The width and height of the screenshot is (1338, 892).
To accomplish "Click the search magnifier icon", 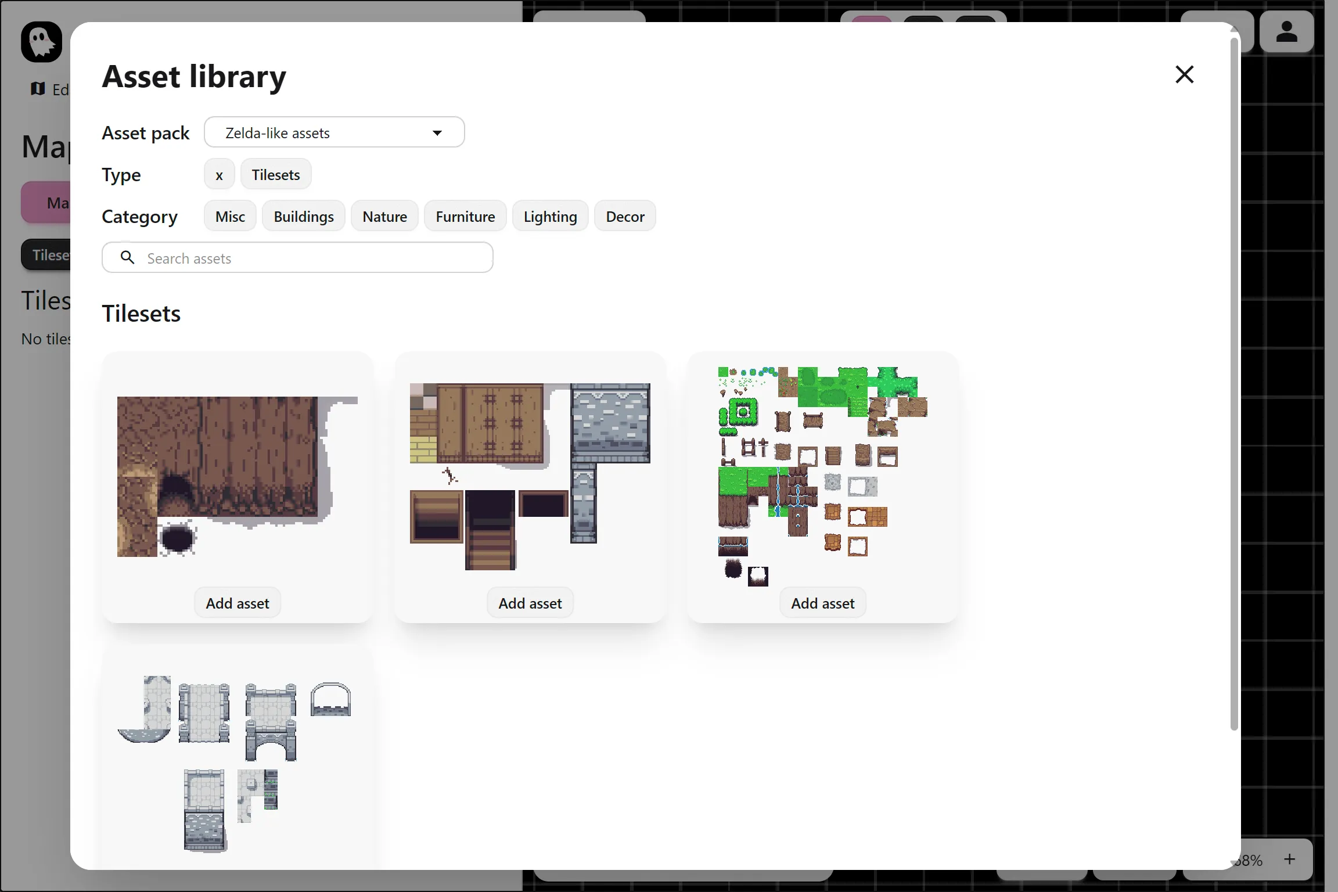I will [127, 257].
